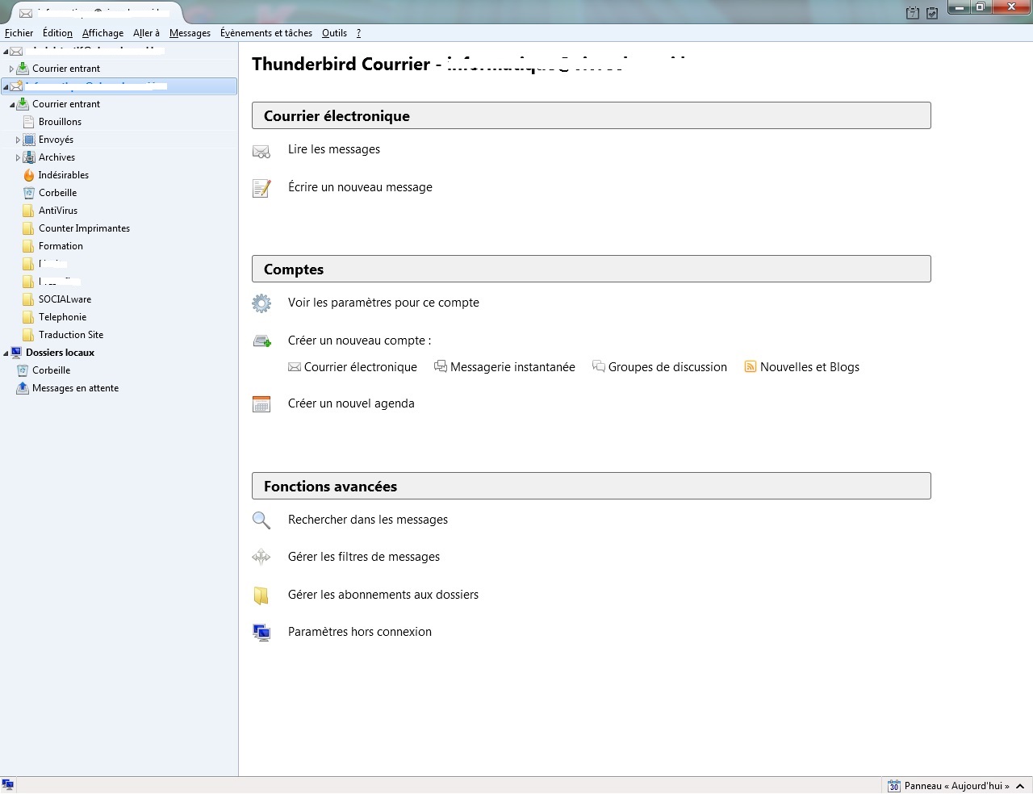
Task: Click Écrire un nouveau message link
Action: point(360,187)
